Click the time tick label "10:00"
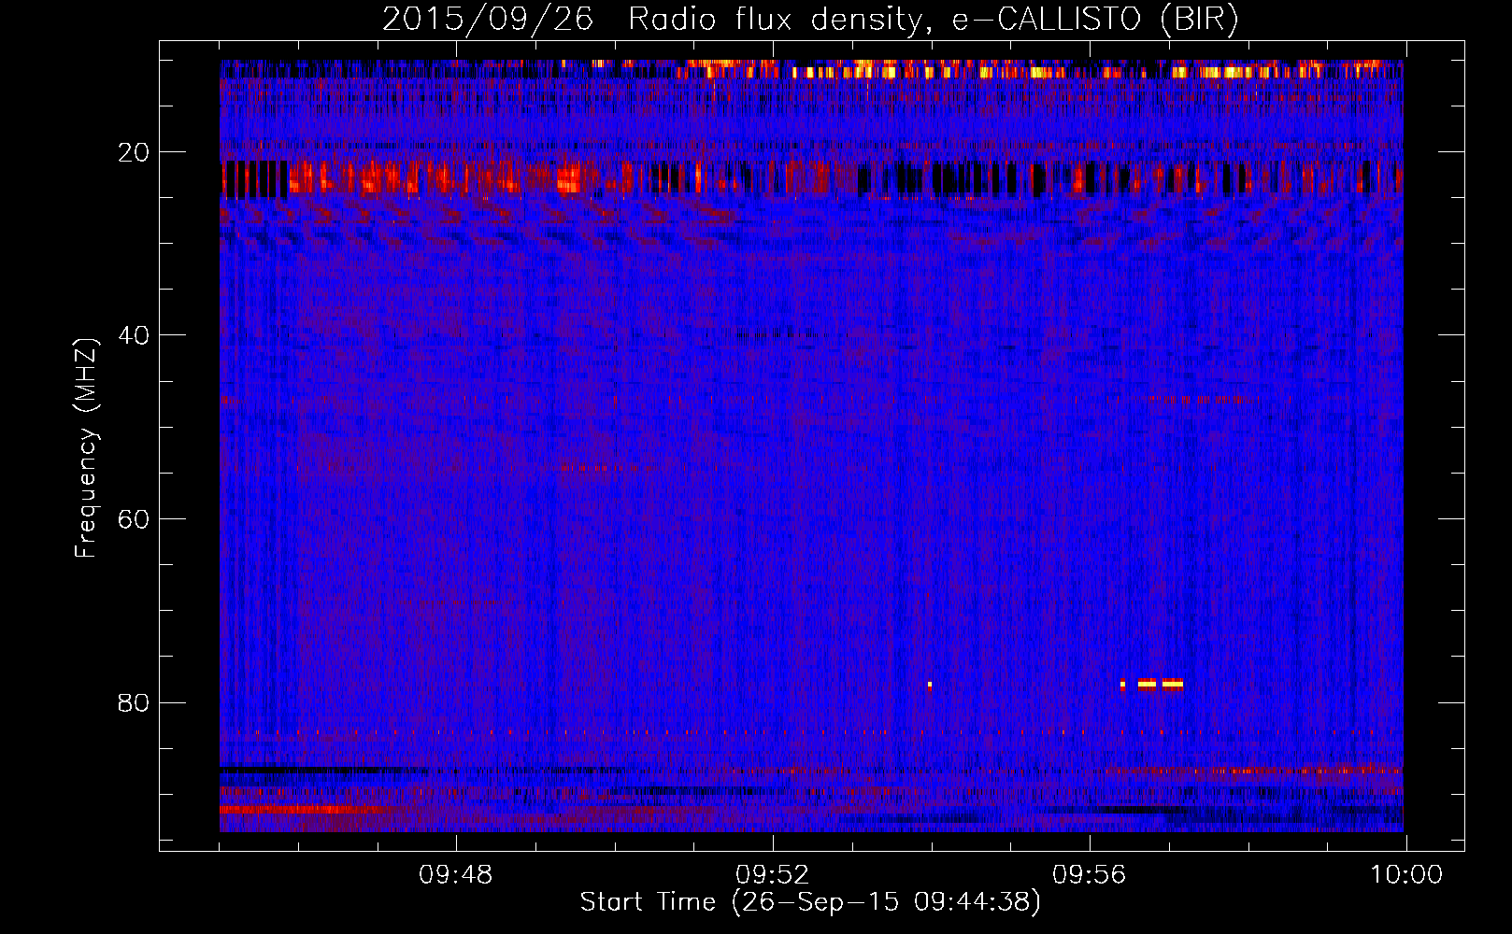 point(1406,875)
